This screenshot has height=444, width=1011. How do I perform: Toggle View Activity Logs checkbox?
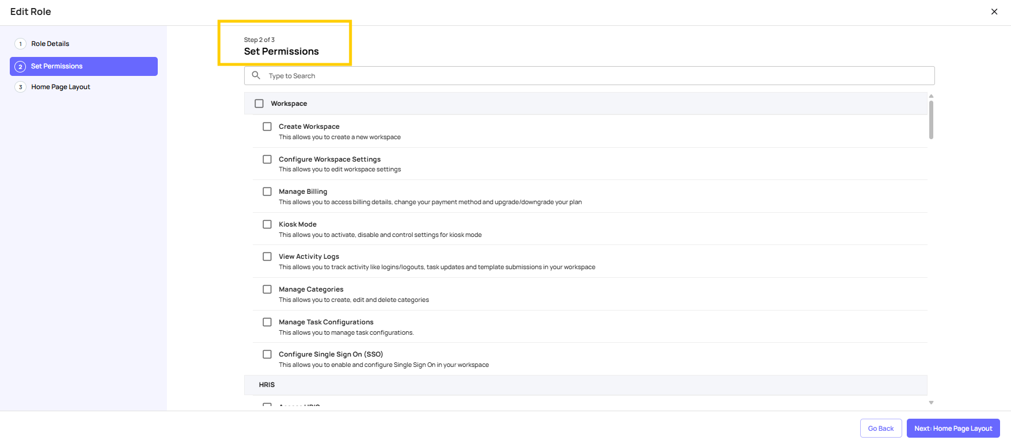(x=267, y=257)
